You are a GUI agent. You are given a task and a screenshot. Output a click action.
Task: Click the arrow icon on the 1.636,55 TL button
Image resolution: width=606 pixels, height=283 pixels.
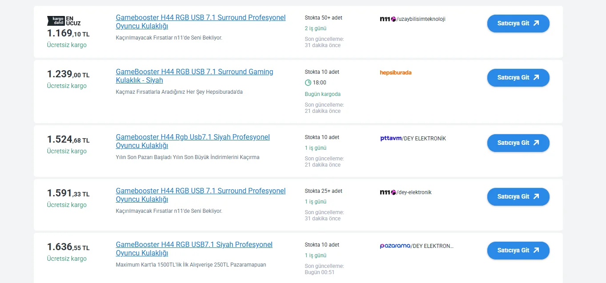click(536, 250)
